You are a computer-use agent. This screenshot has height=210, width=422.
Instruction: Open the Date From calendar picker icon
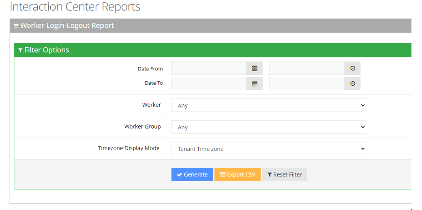[x=255, y=68]
